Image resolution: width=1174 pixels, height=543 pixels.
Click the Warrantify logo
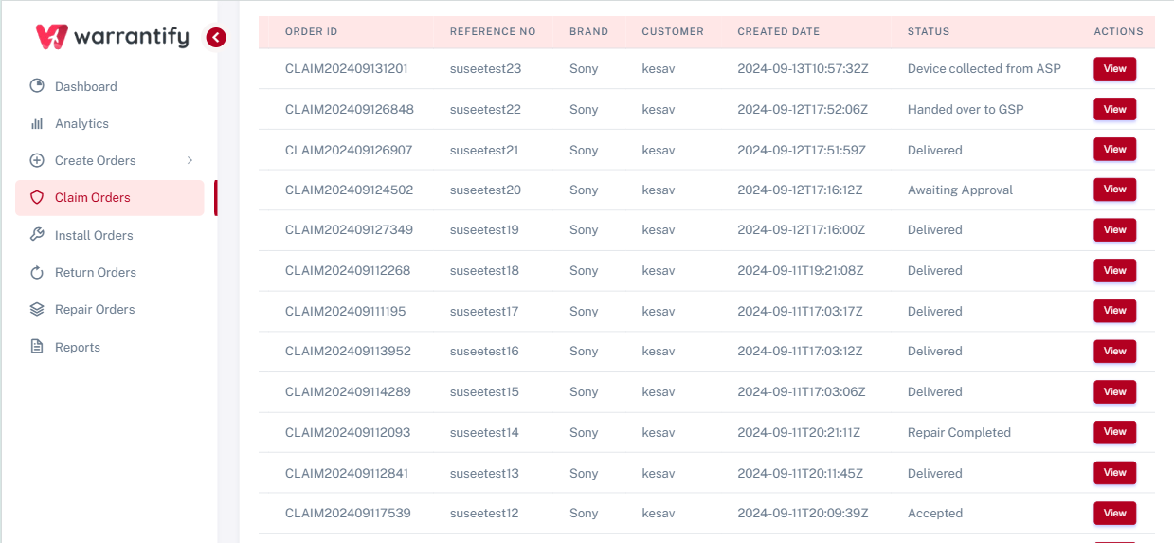click(112, 37)
